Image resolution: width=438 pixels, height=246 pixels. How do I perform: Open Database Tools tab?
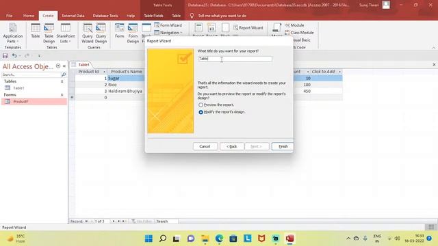point(105,16)
